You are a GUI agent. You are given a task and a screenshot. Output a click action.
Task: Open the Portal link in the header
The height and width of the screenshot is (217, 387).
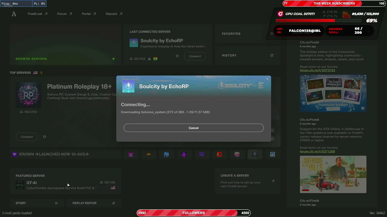click(x=89, y=14)
